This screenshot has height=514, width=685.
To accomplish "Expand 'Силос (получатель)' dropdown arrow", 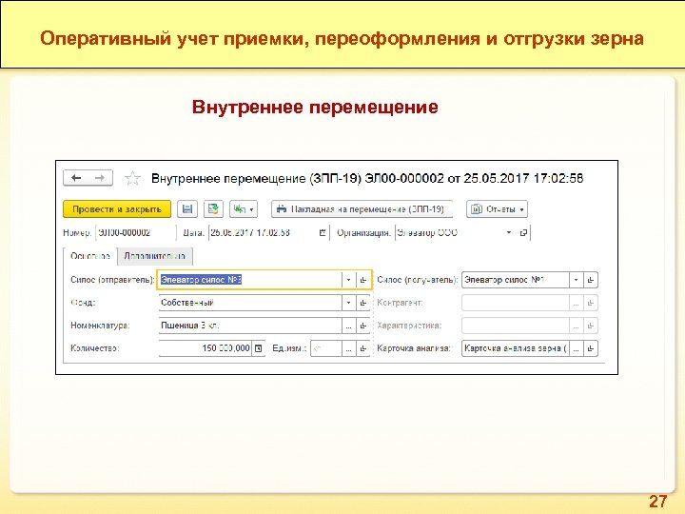I will pyautogui.click(x=576, y=280).
